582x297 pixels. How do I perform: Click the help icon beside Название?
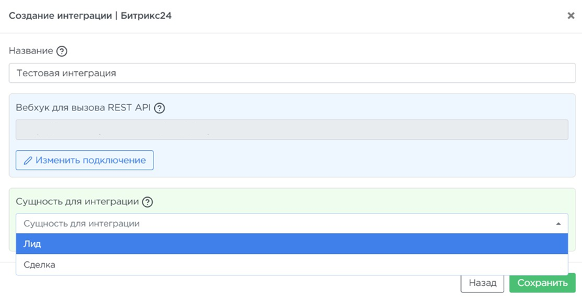(x=62, y=51)
